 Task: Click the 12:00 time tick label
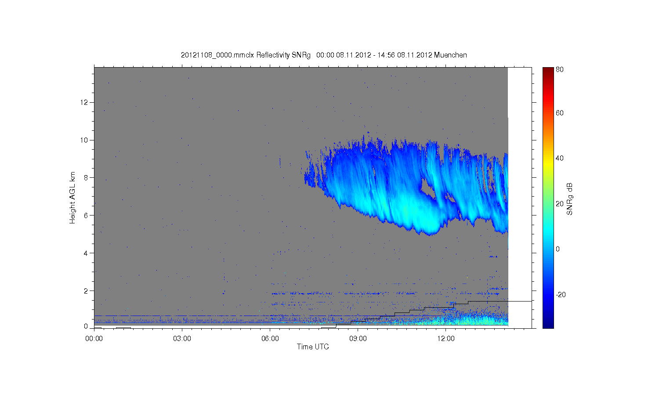pos(446,338)
